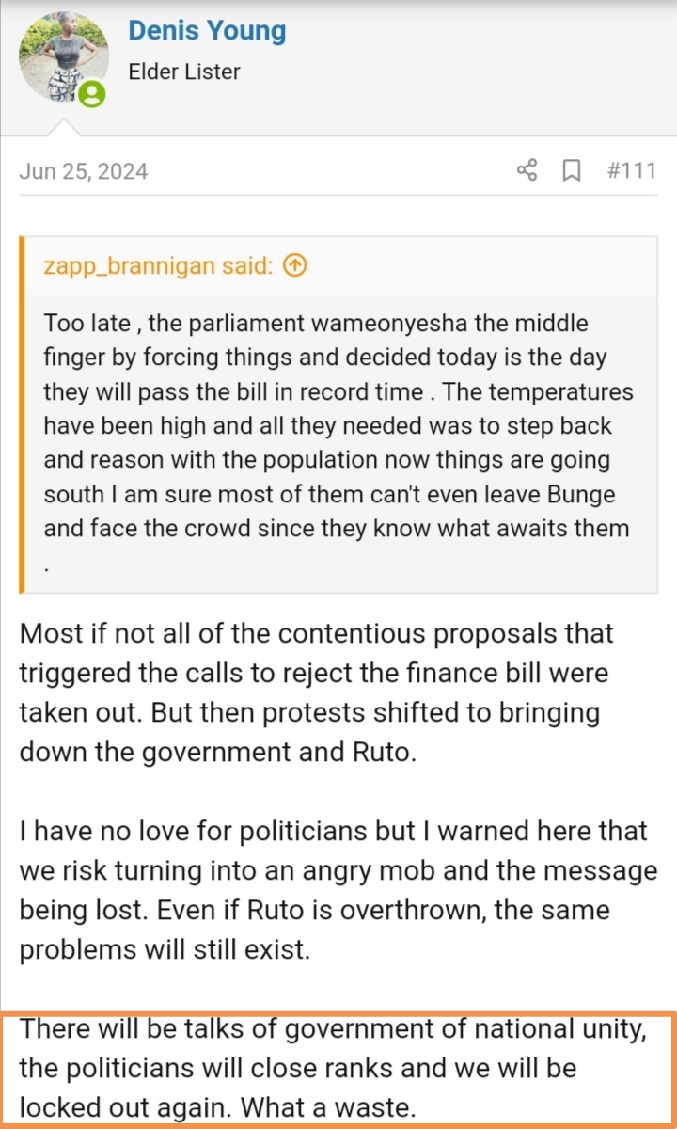This screenshot has height=1129, width=677.
Task: Bookmark this post using the bookmark icon
Action: point(571,170)
